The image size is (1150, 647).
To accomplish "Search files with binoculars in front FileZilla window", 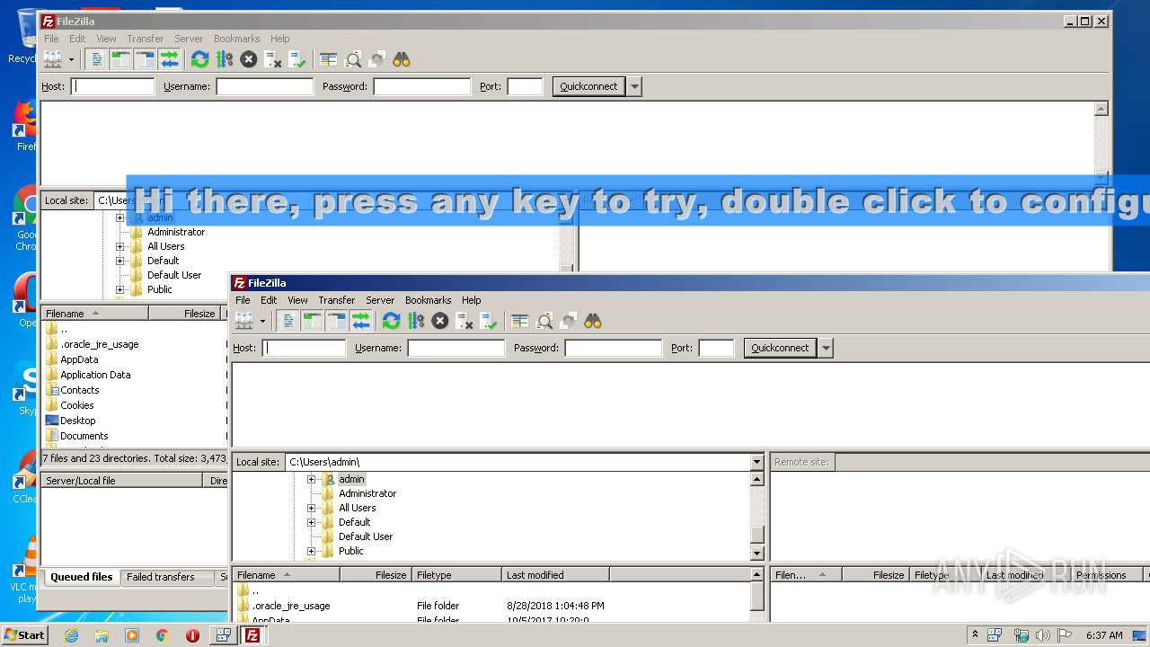I will coord(592,321).
